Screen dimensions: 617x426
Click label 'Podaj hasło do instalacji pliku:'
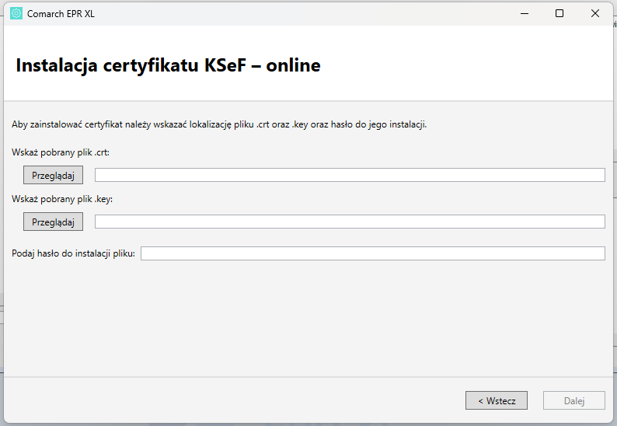[73, 253]
